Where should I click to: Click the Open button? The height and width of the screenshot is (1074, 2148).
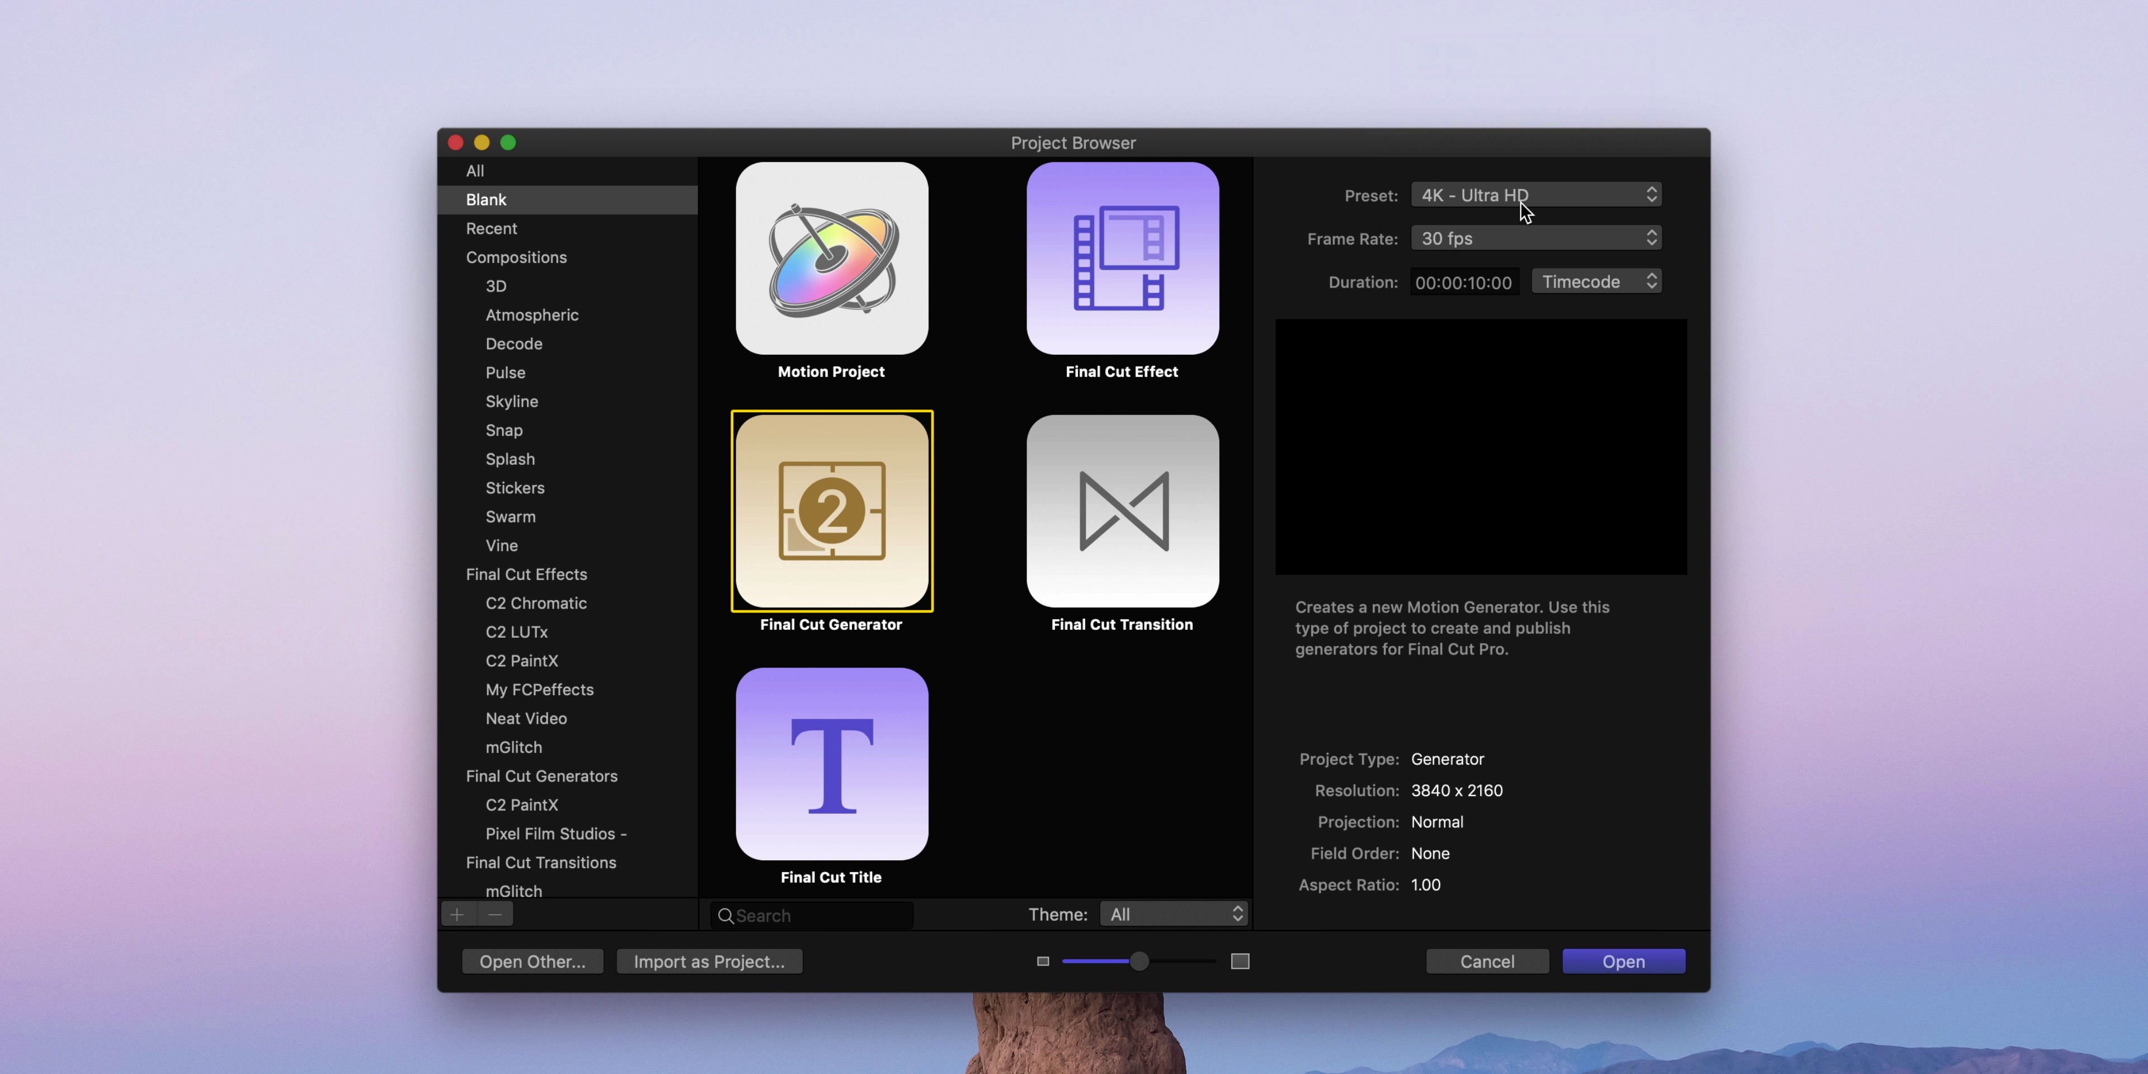coord(1623,962)
